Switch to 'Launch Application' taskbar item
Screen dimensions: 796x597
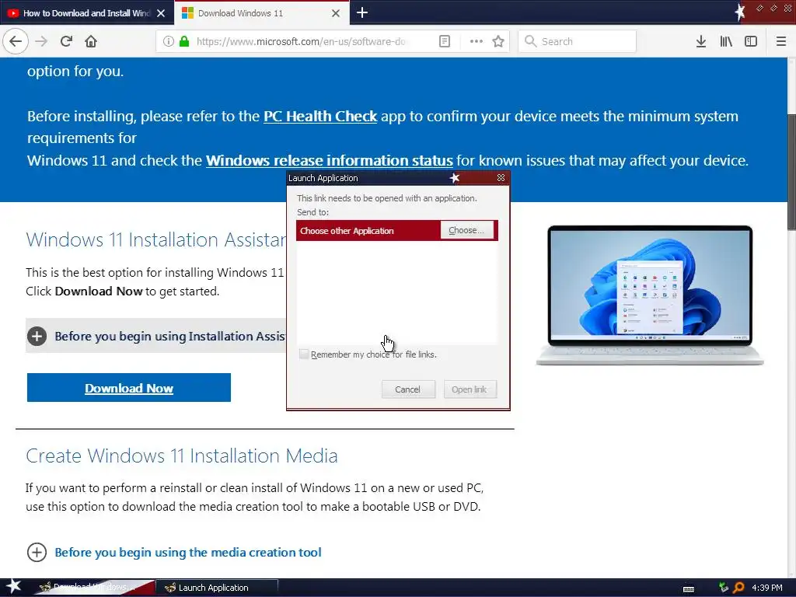tap(217, 588)
